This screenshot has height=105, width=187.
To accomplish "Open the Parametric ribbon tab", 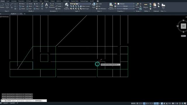I will 21,1.
